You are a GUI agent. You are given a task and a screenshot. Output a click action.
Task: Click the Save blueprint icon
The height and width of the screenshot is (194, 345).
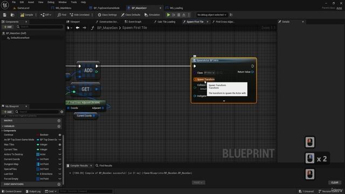tap(5, 15)
